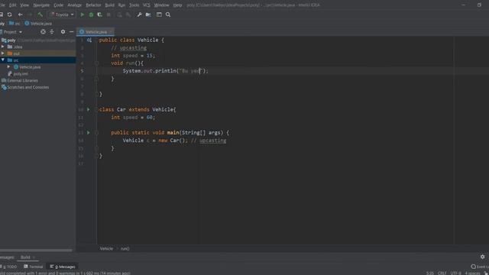489x275 pixels.
Task: Expand the Vehicle.java tree node arrow
Action: click(x=8, y=66)
